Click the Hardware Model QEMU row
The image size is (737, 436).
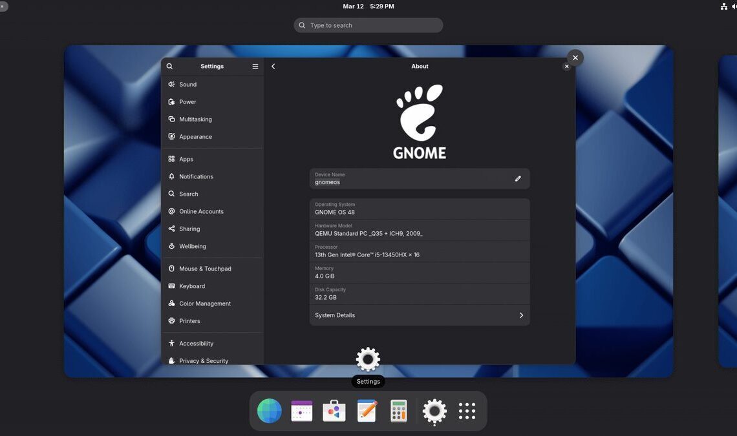point(420,230)
